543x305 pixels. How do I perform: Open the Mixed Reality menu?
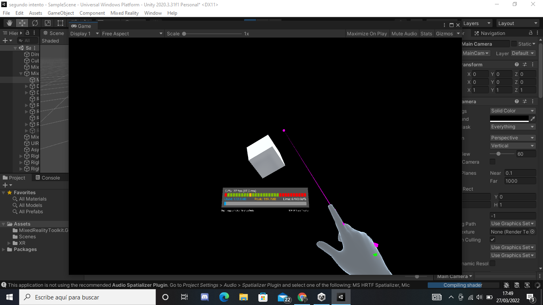[x=124, y=13]
